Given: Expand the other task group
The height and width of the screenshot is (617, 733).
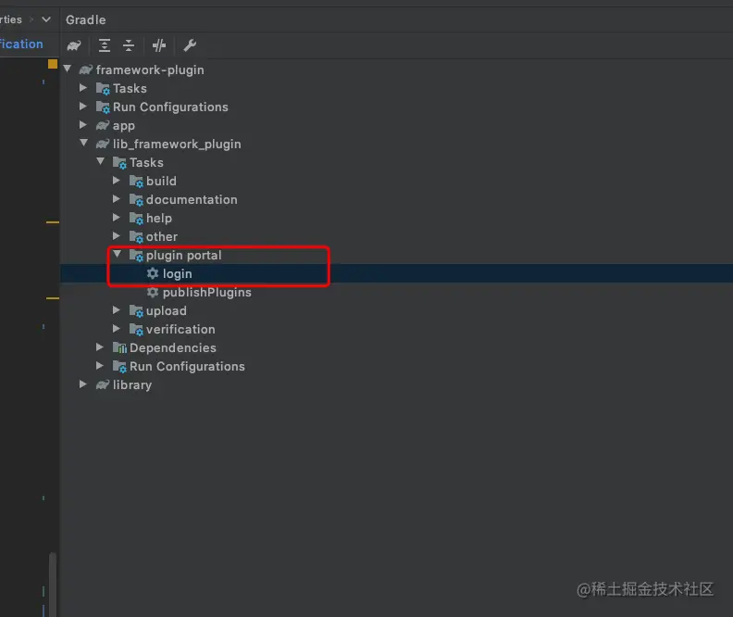Looking at the screenshot, I should tap(117, 236).
